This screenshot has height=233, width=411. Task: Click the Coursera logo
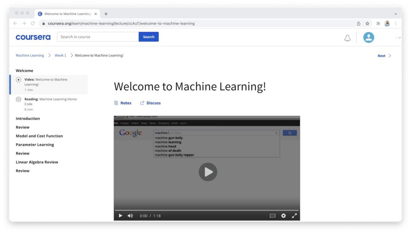[33, 37]
